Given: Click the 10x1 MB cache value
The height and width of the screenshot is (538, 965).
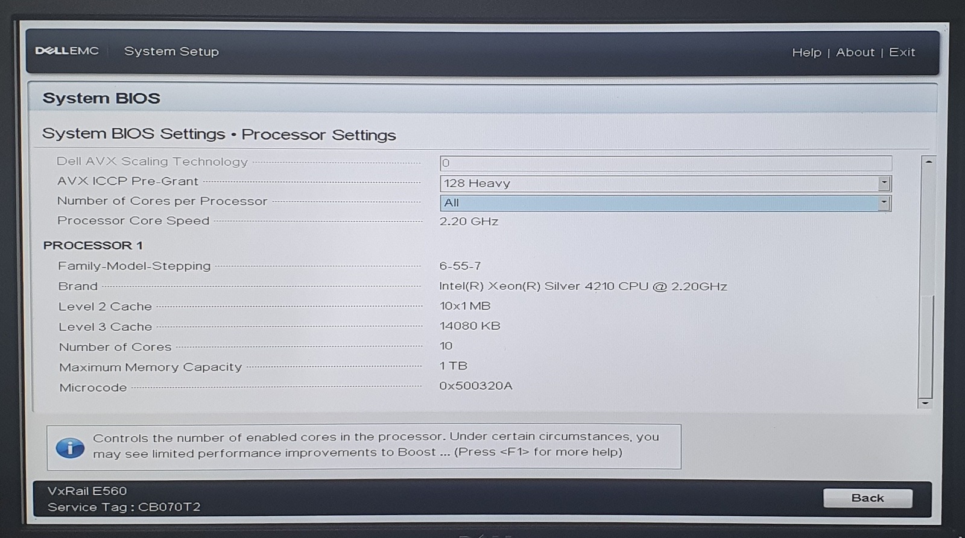Looking at the screenshot, I should click(465, 305).
